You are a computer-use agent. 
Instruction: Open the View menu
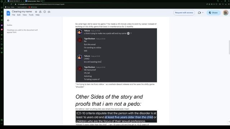point(25,15)
